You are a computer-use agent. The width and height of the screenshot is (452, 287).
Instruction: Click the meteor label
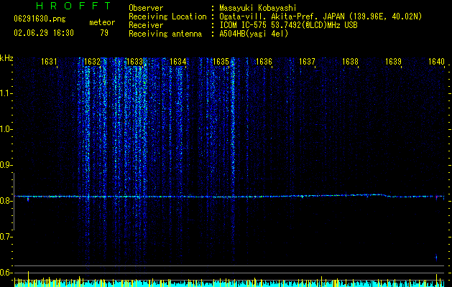click(x=102, y=22)
